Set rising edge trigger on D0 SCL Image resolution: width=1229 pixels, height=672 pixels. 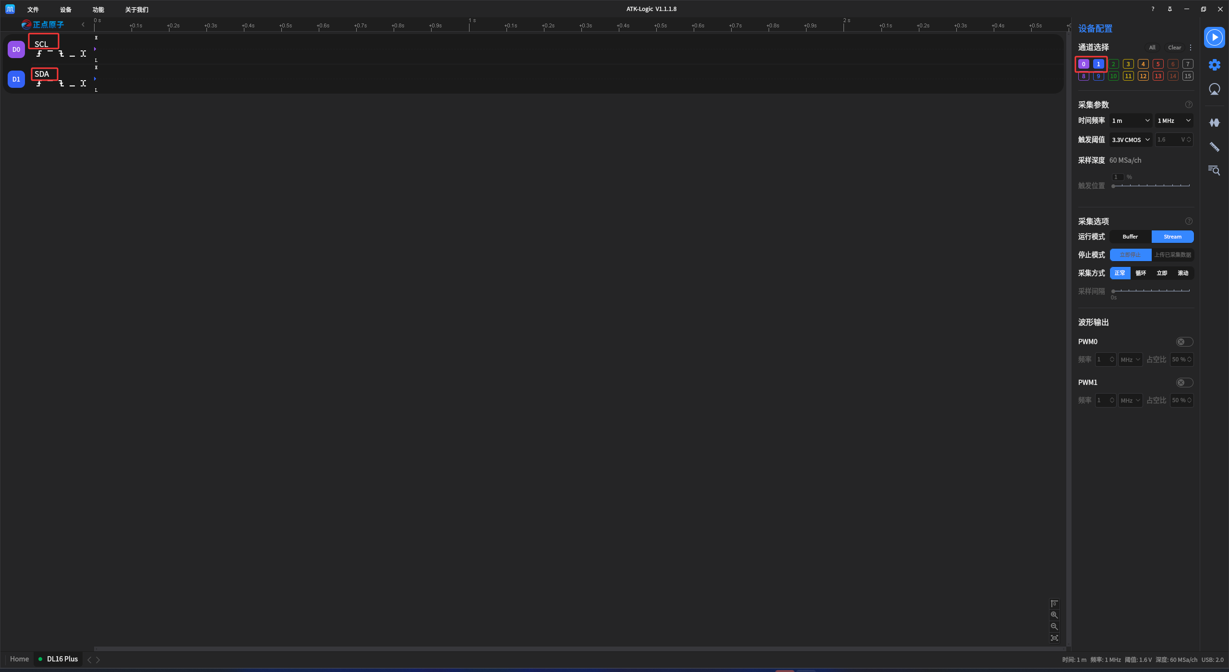click(x=39, y=54)
